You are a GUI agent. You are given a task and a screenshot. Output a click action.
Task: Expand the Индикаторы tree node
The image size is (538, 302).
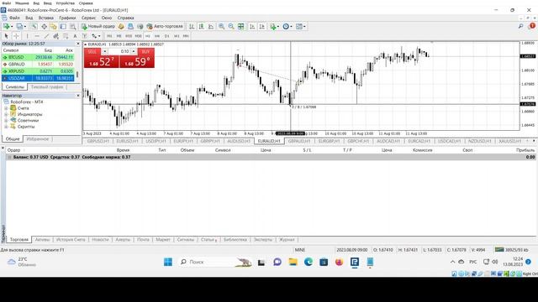pyautogui.click(x=6, y=114)
